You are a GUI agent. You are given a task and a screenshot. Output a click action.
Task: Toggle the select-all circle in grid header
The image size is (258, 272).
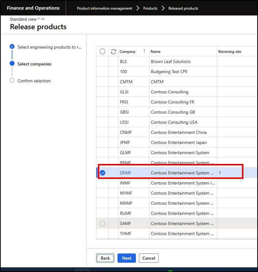click(x=102, y=52)
